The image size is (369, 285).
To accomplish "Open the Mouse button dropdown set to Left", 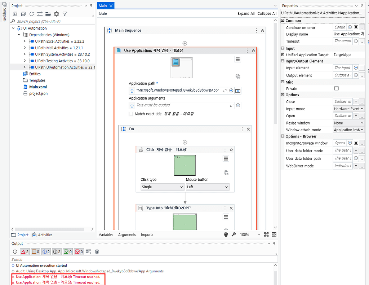I will pyautogui.click(x=208, y=187).
